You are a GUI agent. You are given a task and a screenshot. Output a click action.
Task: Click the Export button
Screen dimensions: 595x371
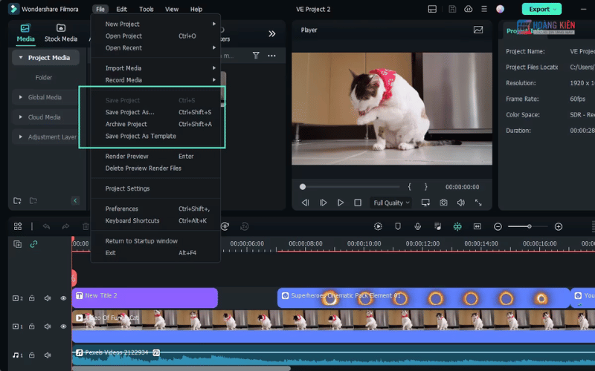[541, 9]
